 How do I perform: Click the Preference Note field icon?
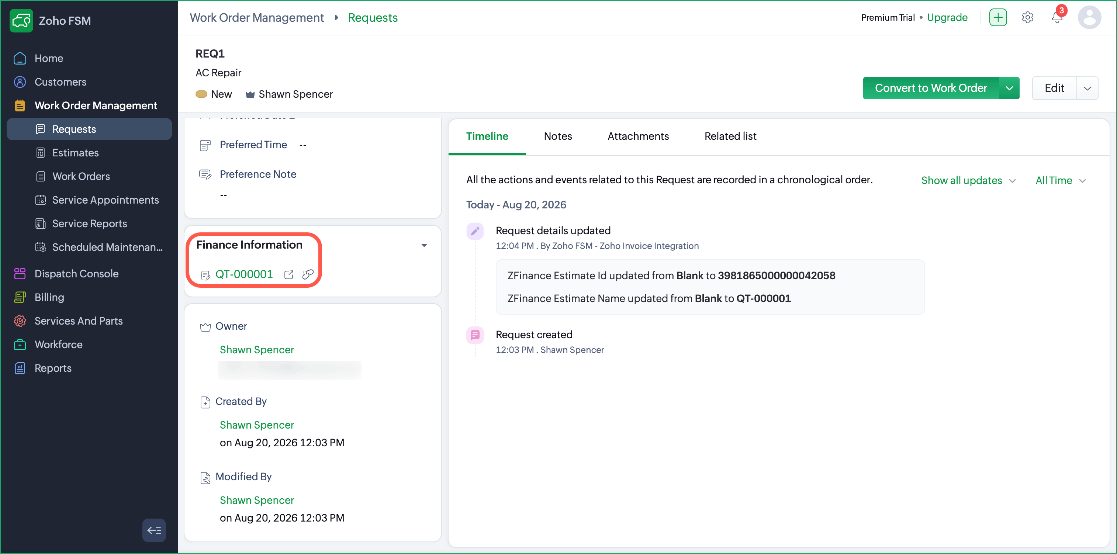(x=205, y=175)
